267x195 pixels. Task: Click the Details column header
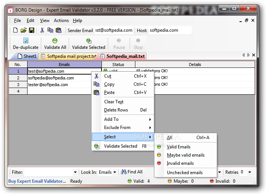(195, 65)
